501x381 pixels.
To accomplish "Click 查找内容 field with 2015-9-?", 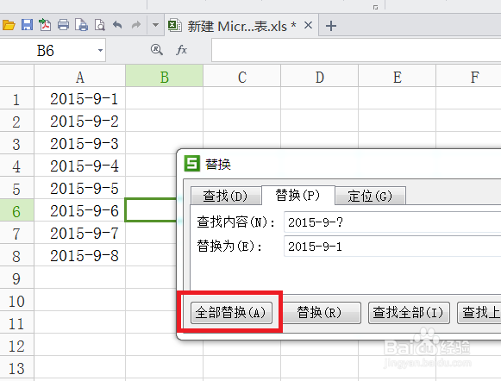I will pos(392,222).
